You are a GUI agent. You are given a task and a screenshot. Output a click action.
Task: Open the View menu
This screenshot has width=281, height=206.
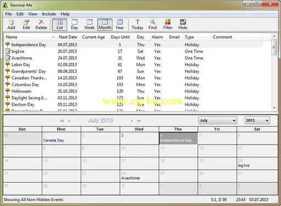(x=33, y=14)
